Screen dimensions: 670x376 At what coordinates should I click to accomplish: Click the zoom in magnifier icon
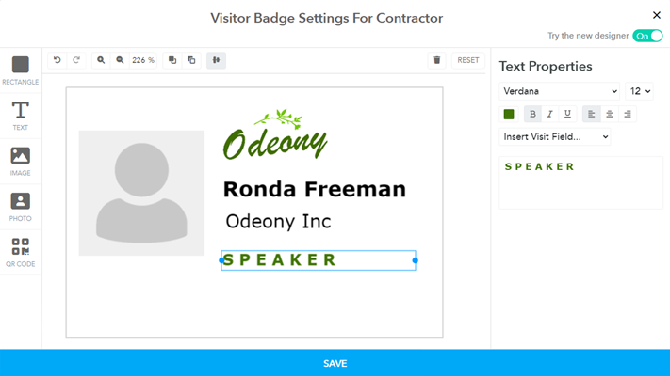click(x=101, y=60)
